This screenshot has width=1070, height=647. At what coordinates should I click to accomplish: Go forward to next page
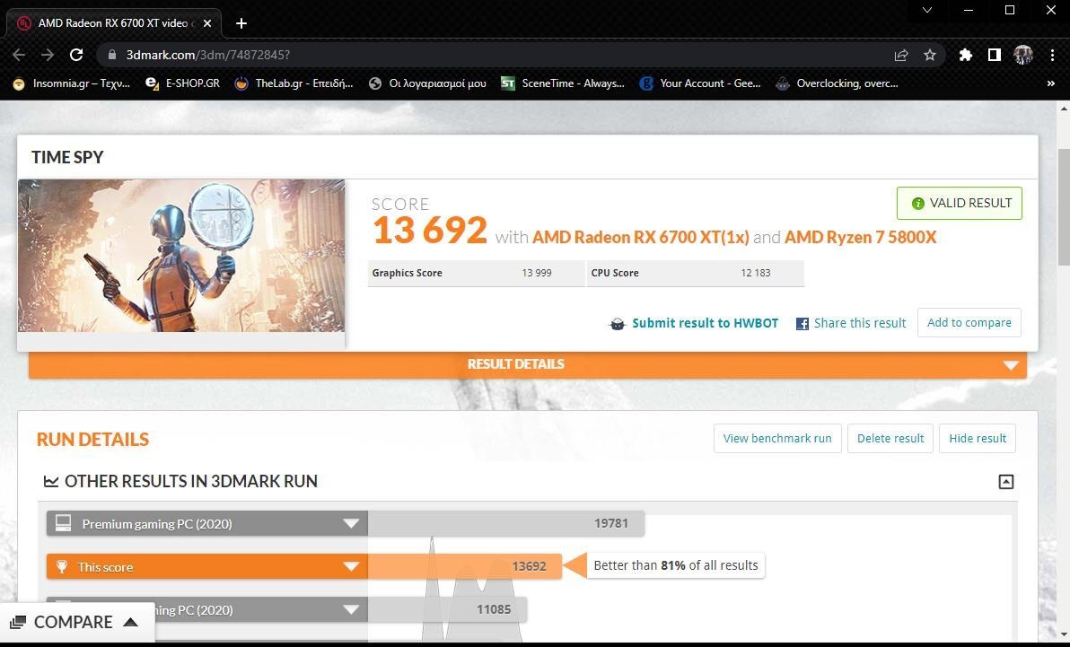47,55
